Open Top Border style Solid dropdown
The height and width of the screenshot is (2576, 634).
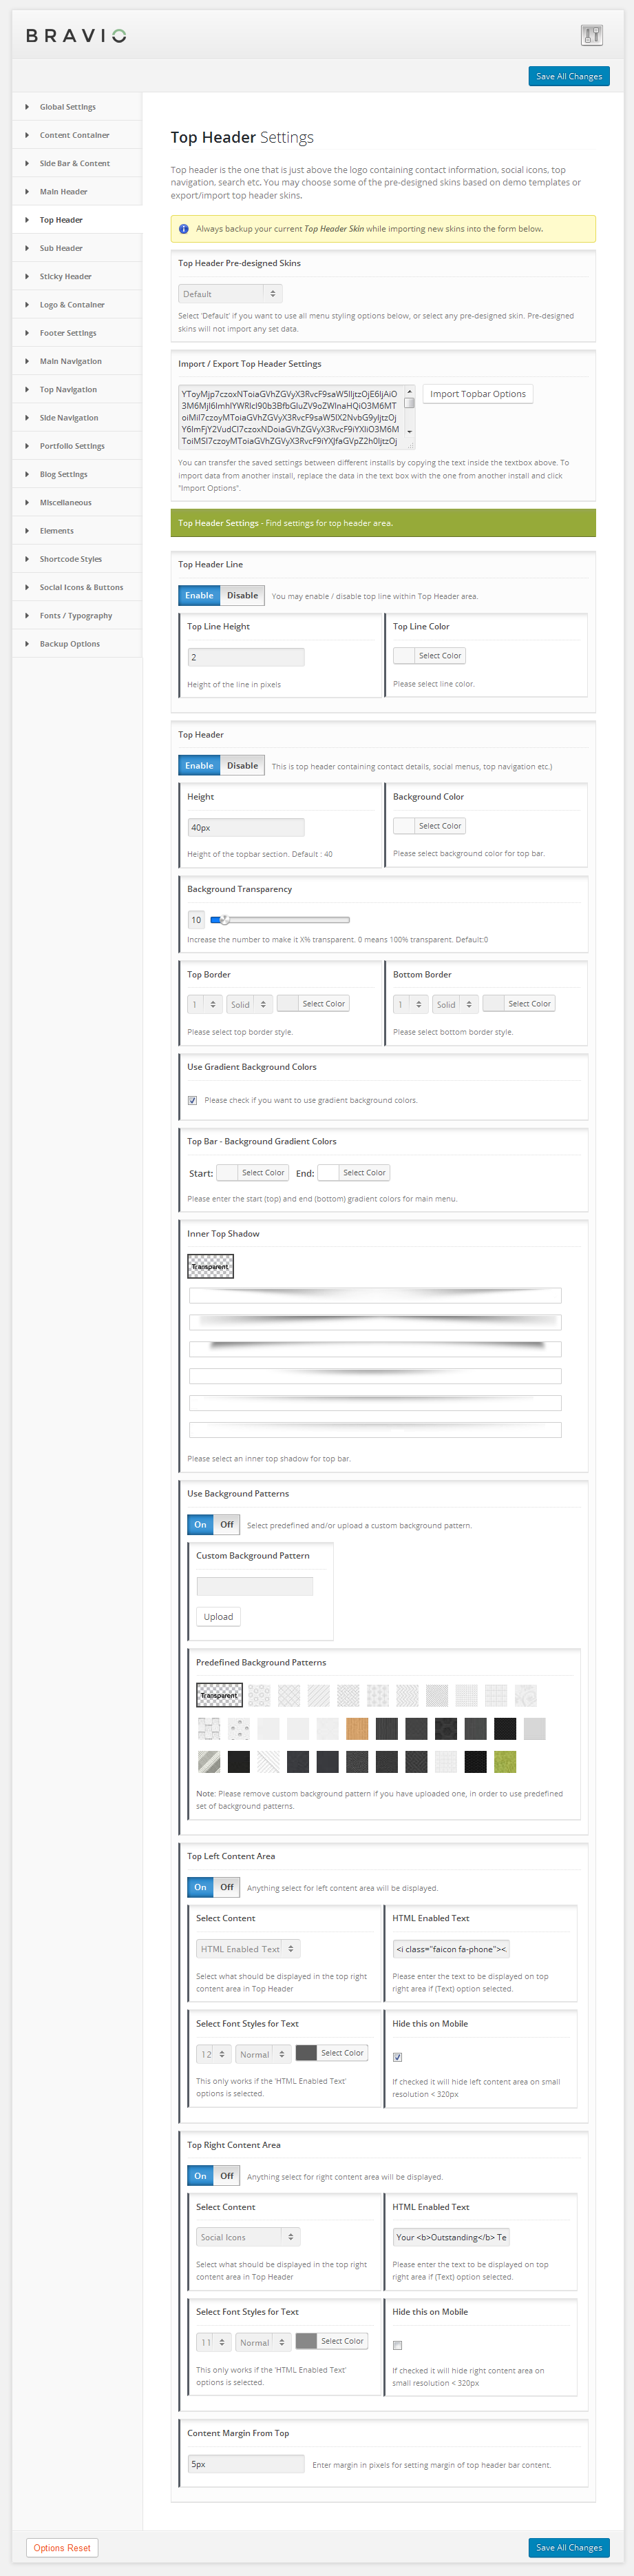[x=249, y=1004]
